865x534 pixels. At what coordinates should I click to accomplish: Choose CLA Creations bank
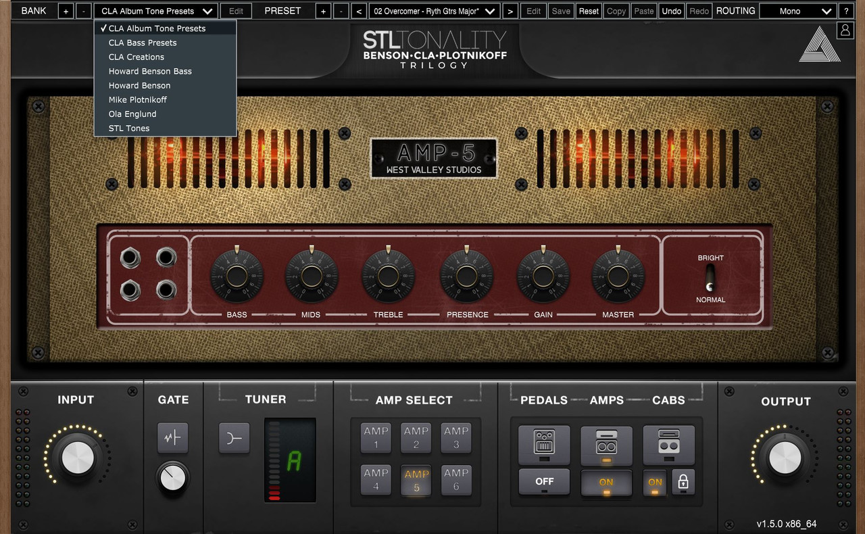point(166,57)
